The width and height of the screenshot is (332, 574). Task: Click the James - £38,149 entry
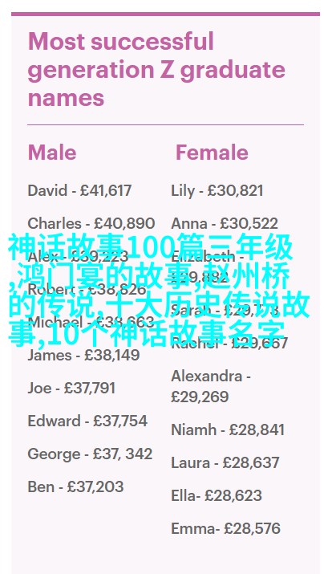(x=83, y=355)
